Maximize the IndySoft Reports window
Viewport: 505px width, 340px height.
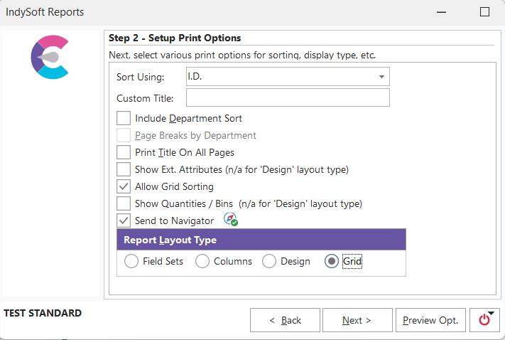point(485,12)
